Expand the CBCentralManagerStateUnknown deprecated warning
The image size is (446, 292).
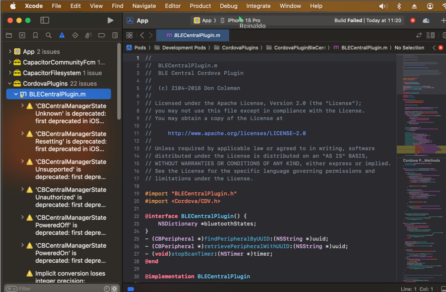[23, 105]
